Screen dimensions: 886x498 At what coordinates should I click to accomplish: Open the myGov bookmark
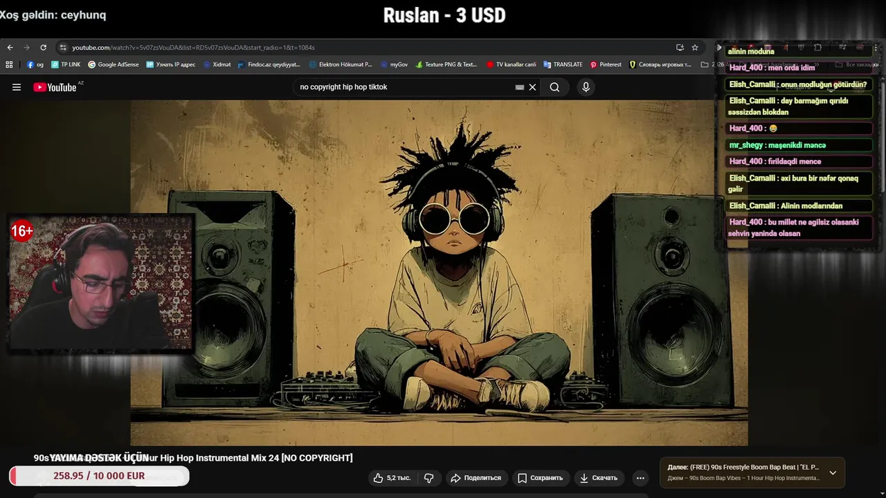coord(394,64)
